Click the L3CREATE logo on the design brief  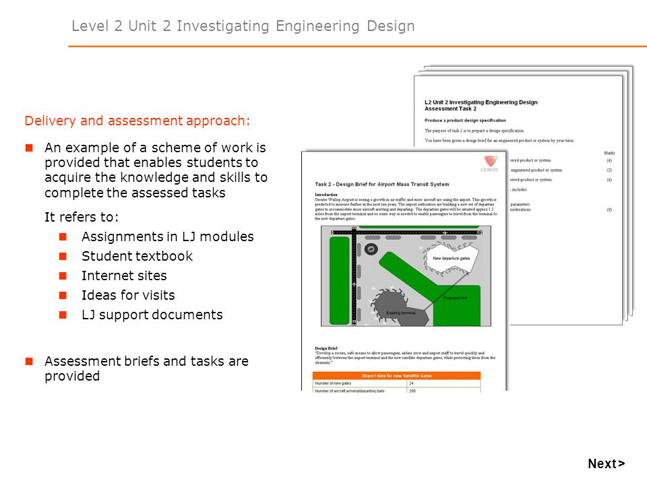coord(490,163)
